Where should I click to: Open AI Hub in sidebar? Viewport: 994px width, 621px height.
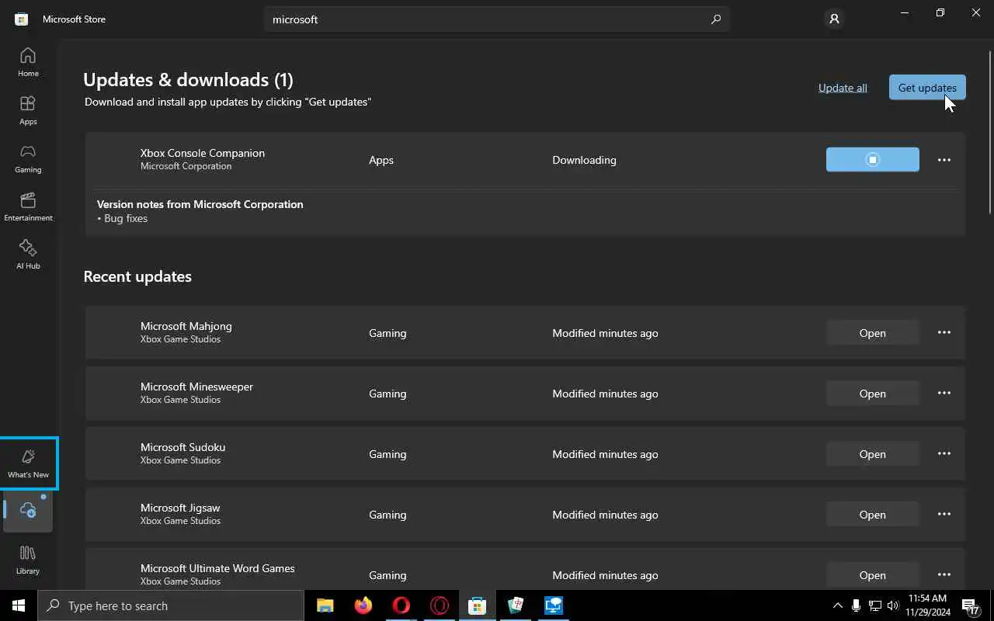(x=28, y=255)
